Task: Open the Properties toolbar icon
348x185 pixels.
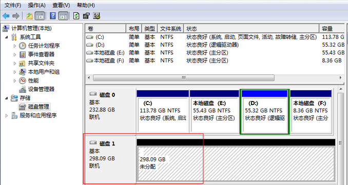Action: point(86,16)
